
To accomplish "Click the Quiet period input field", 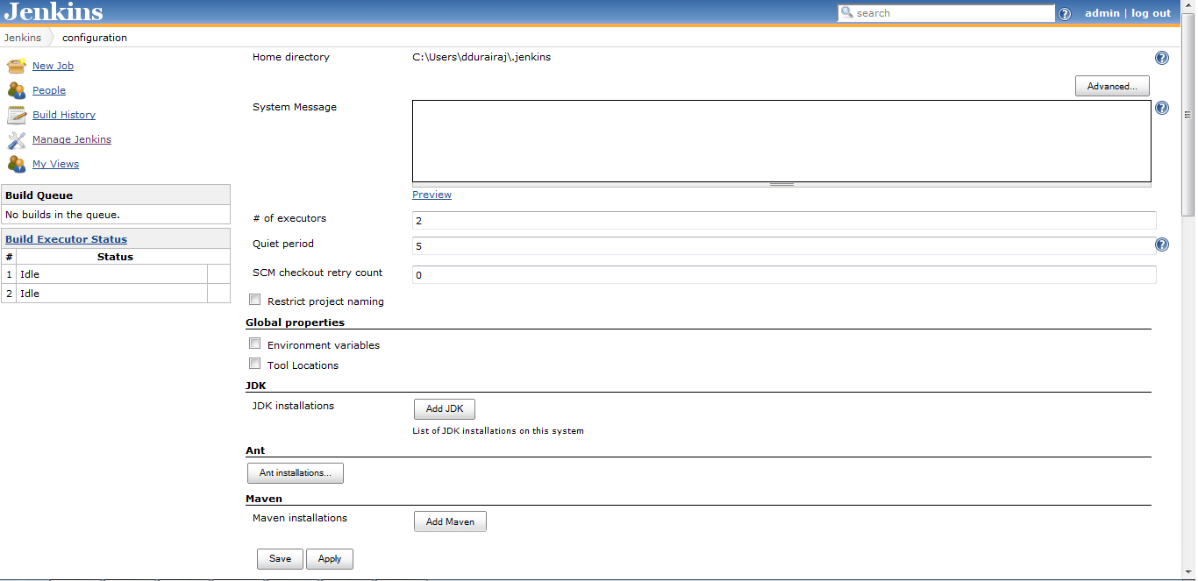I will point(782,245).
